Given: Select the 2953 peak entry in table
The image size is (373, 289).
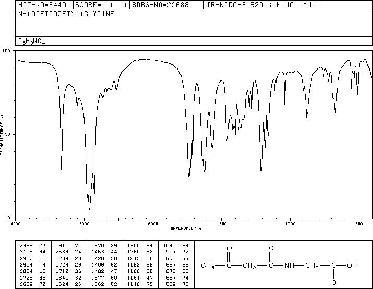Looking at the screenshot, I should (x=33, y=258).
